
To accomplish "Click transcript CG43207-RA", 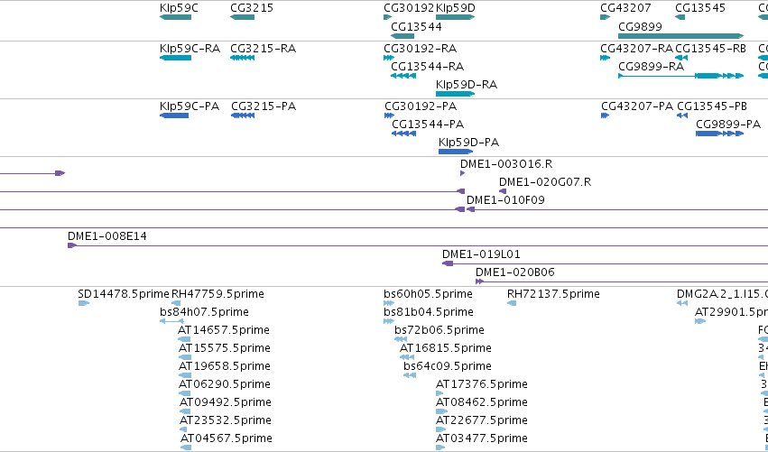I will (606, 58).
